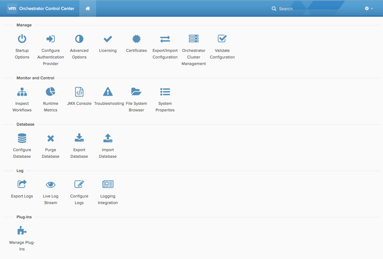Open Export Database download icon
This screenshot has height=259, width=383.
79,138
